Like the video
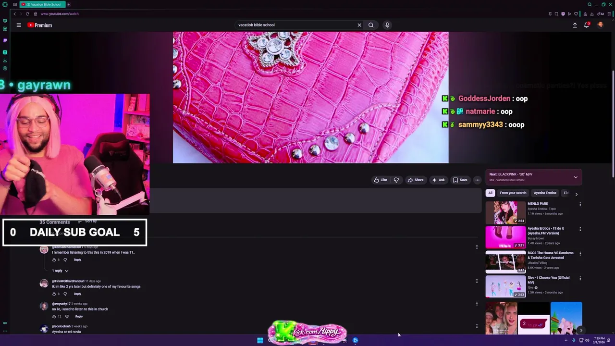 pos(381,180)
